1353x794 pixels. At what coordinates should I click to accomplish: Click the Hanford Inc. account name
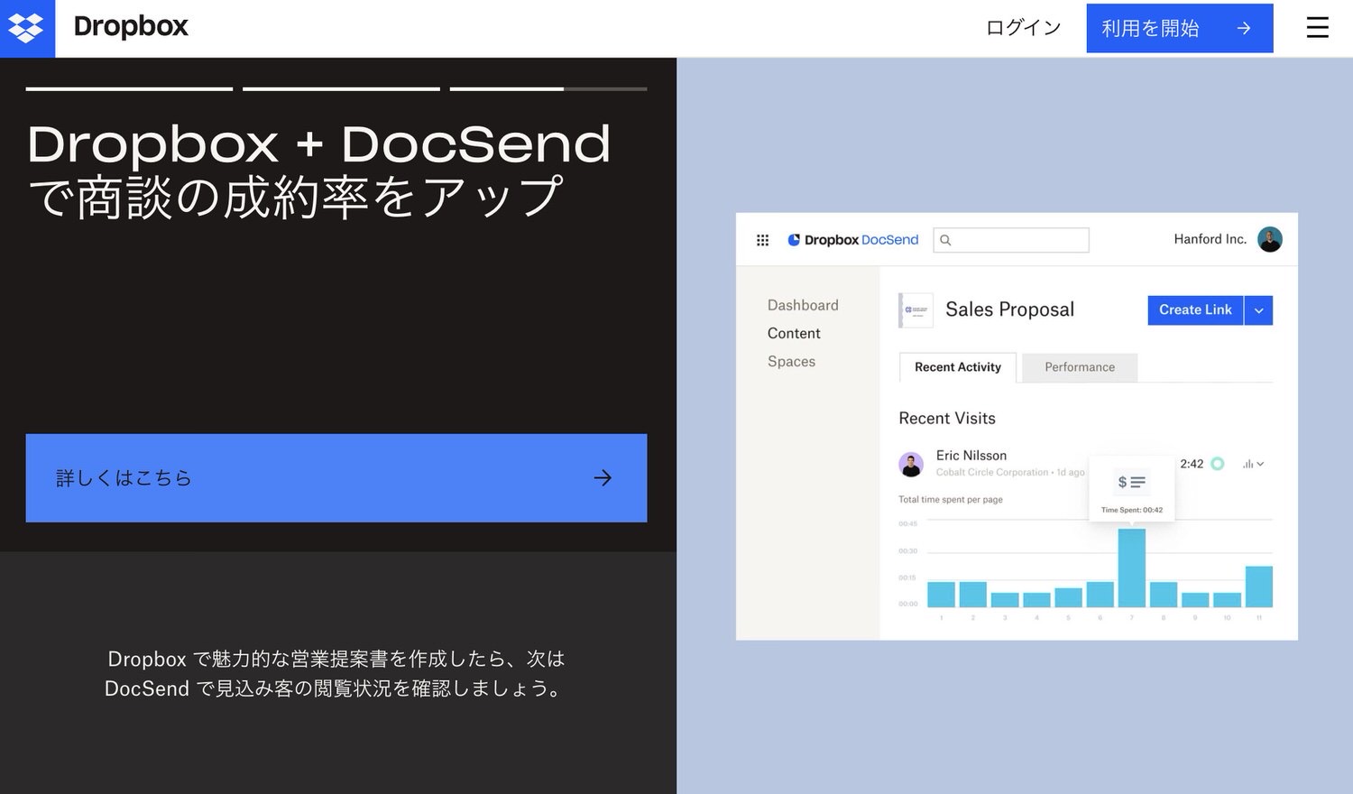[x=1210, y=239]
